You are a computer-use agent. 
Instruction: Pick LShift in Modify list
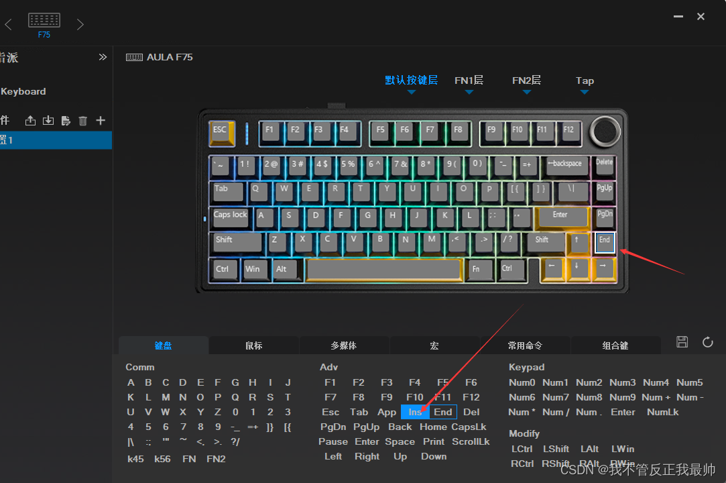[x=556, y=449]
